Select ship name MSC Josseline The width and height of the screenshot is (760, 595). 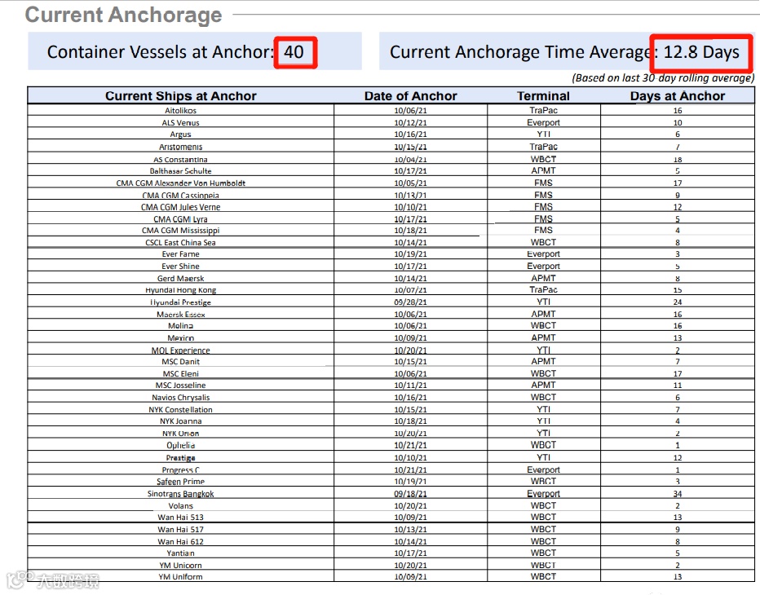click(x=180, y=386)
